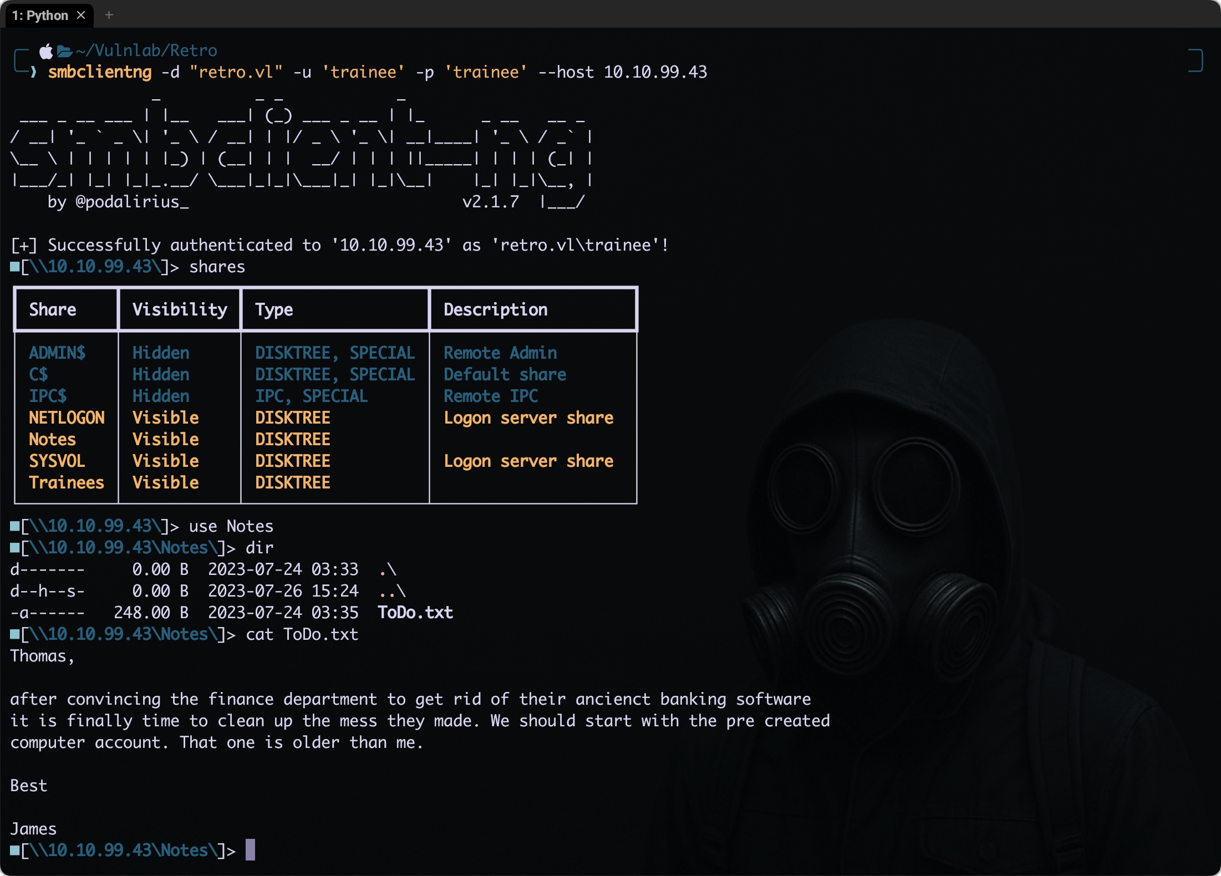
Task: Click Visible cell in Trainees row
Action: tap(165, 482)
